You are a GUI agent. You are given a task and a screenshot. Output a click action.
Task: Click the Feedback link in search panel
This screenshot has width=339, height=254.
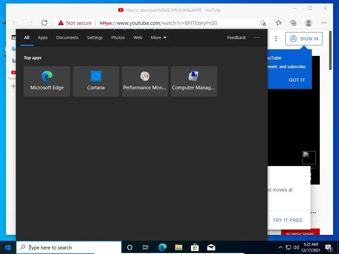pyautogui.click(x=236, y=38)
